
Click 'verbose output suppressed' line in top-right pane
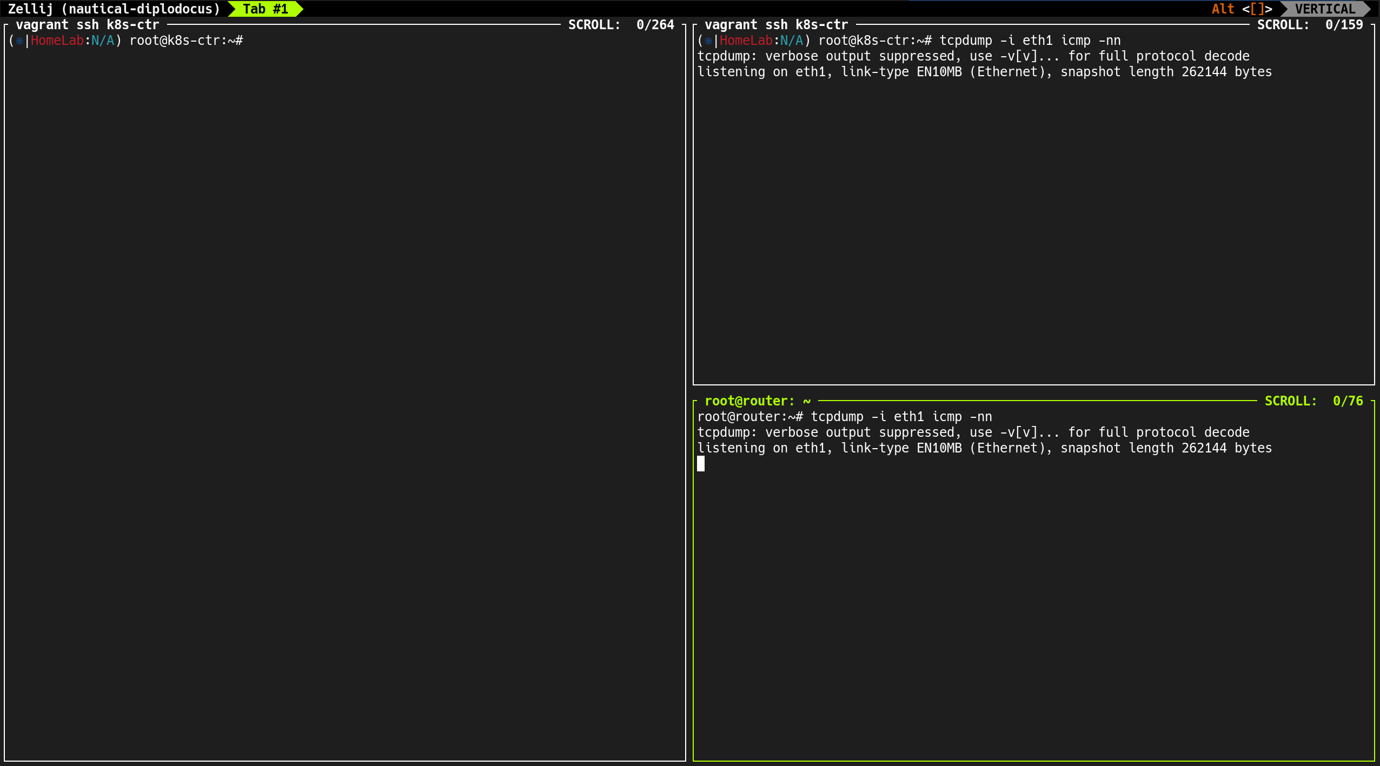pyautogui.click(x=973, y=56)
